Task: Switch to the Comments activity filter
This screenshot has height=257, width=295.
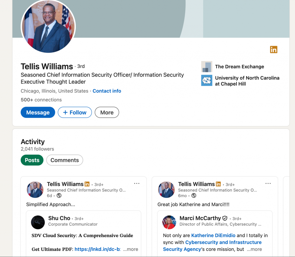Action: (65, 160)
